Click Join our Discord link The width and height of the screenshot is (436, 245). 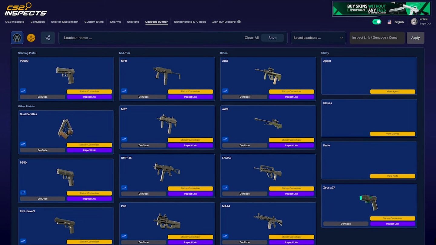click(226, 22)
